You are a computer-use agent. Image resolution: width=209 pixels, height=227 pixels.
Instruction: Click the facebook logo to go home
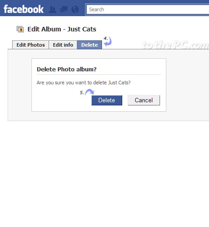tap(23, 9)
